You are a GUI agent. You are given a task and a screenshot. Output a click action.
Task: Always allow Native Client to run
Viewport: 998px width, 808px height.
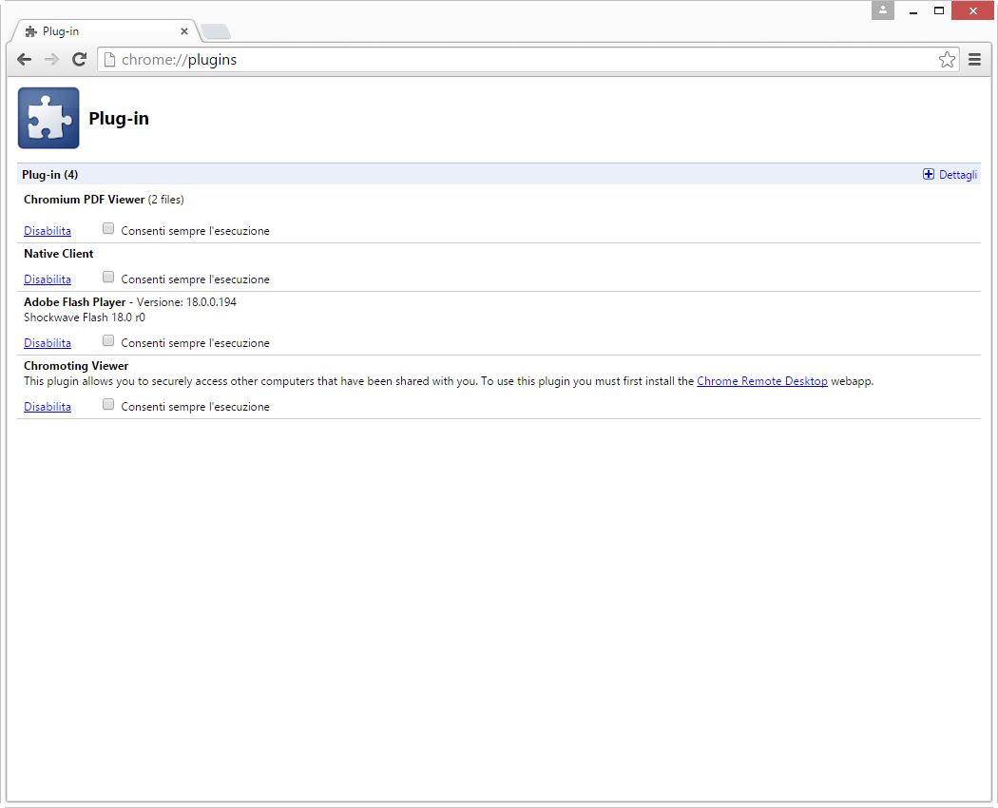coord(108,277)
